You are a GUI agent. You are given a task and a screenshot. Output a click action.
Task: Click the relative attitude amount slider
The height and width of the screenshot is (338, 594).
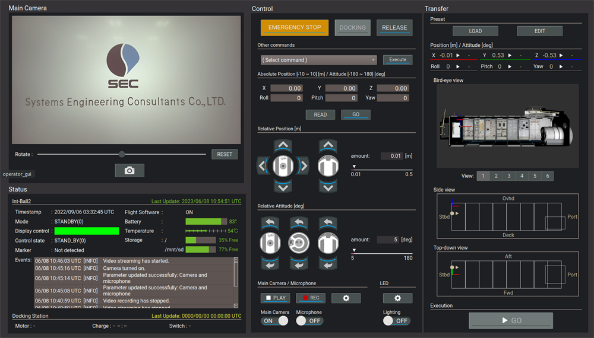coord(381,252)
